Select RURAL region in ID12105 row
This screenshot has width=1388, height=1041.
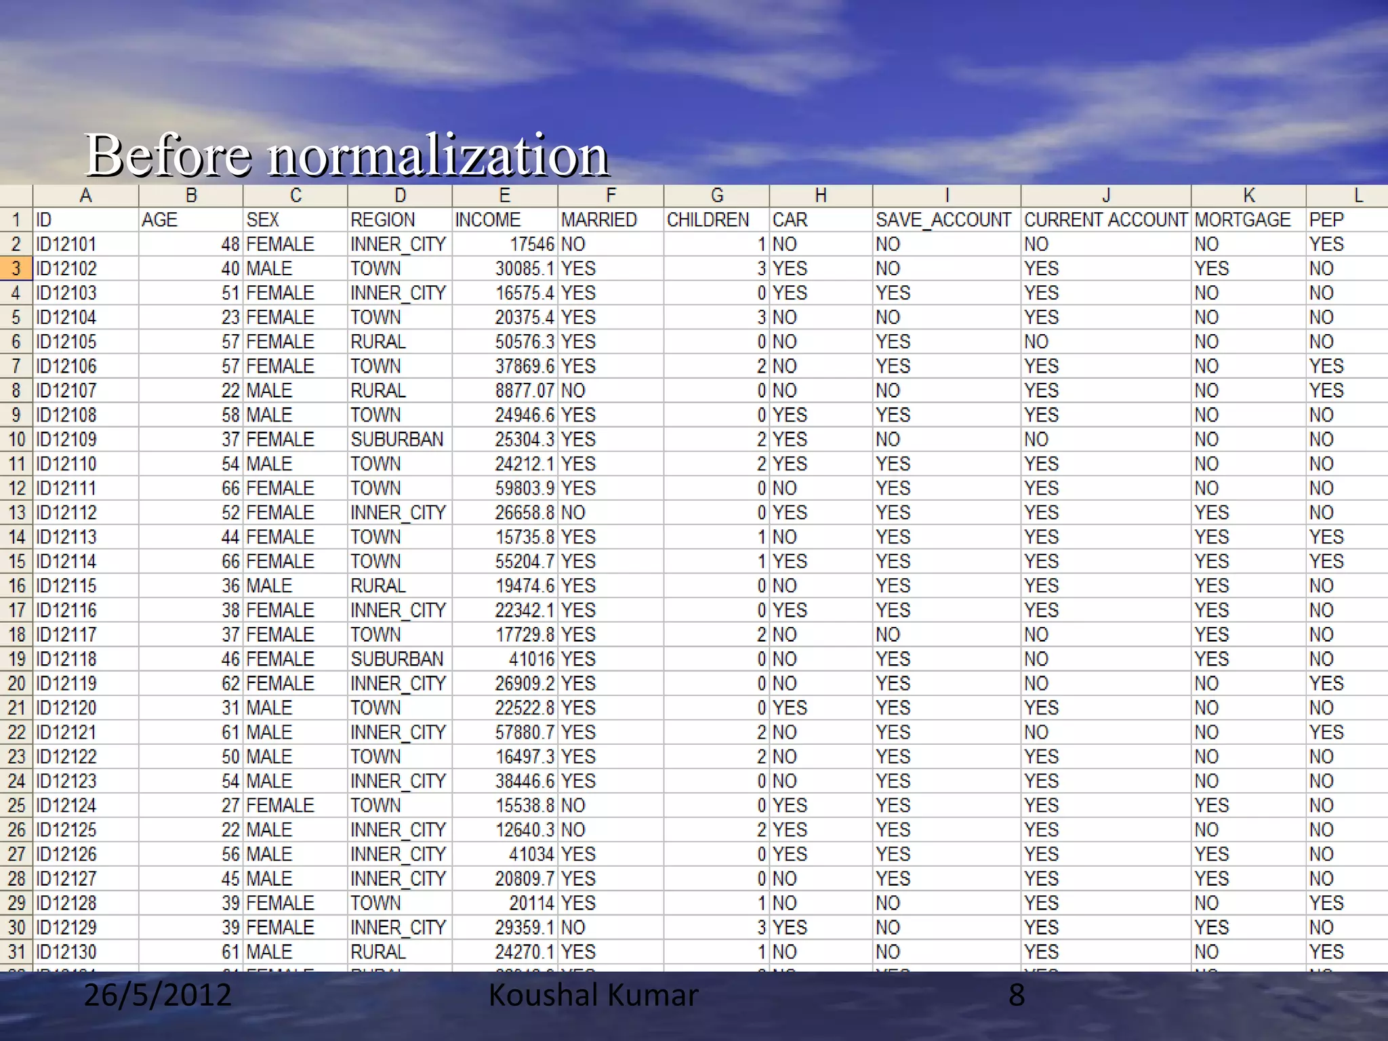(400, 342)
